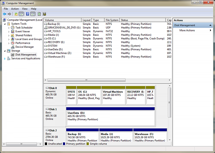Image resolution: width=215 pixels, height=153 pixels.
Task: Click the volume list scroll-right arrow
Action: [169, 80]
